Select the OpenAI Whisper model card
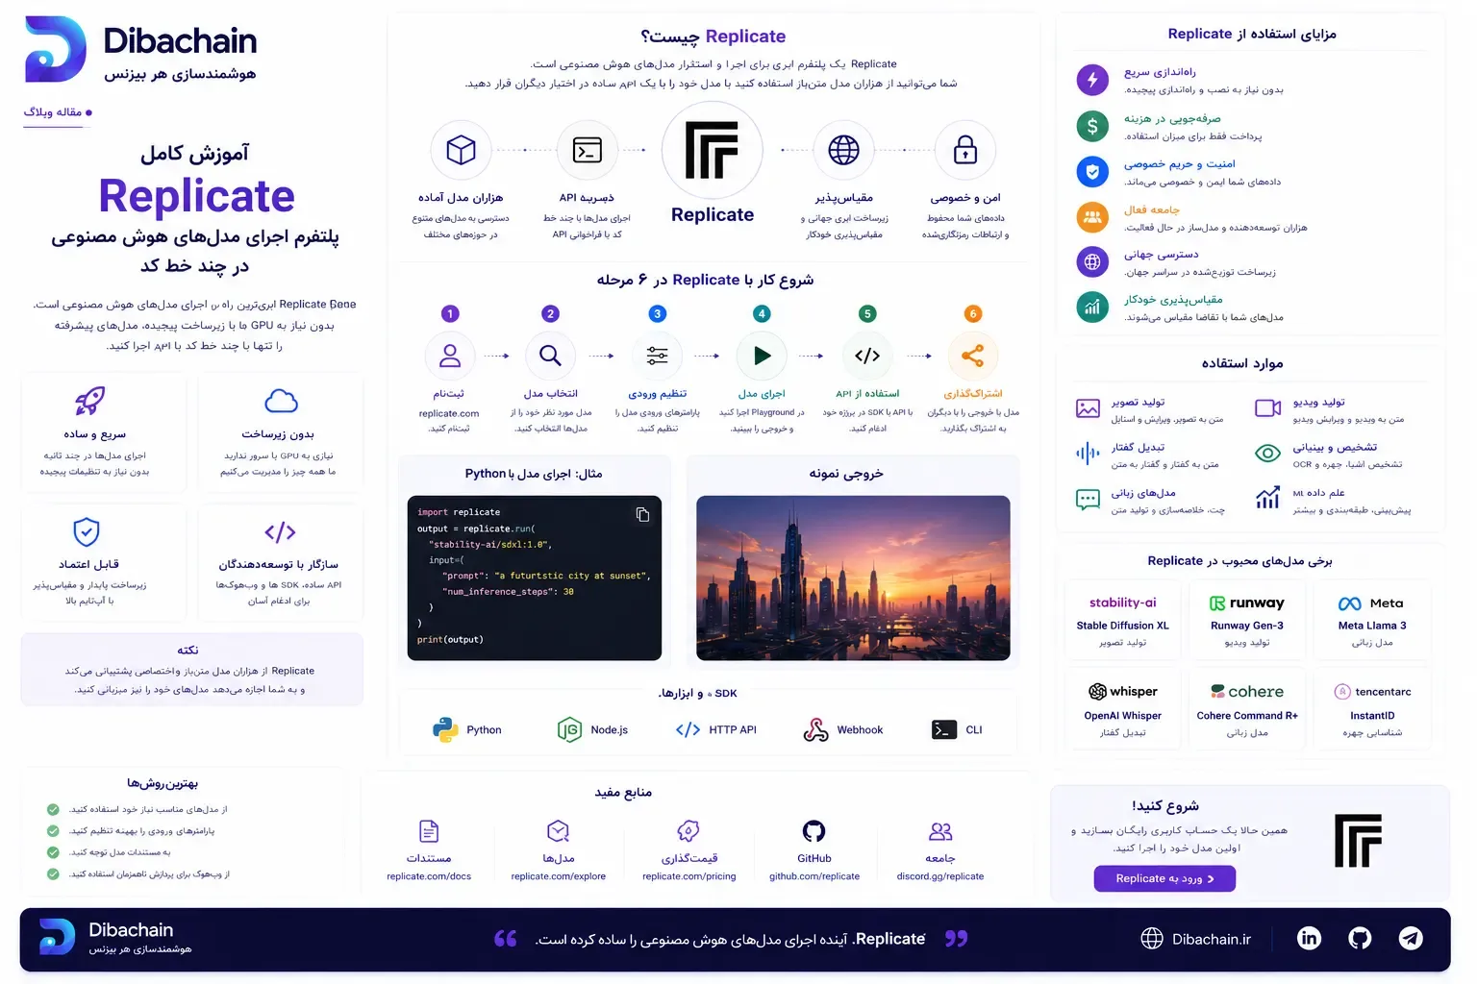1477x984 pixels. click(x=1123, y=709)
